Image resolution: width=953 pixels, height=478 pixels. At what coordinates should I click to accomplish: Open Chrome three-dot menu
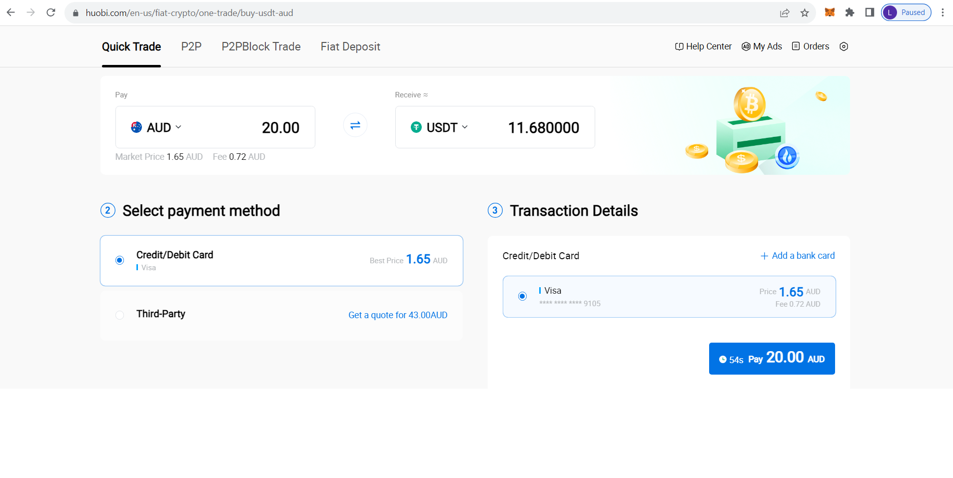pos(943,12)
